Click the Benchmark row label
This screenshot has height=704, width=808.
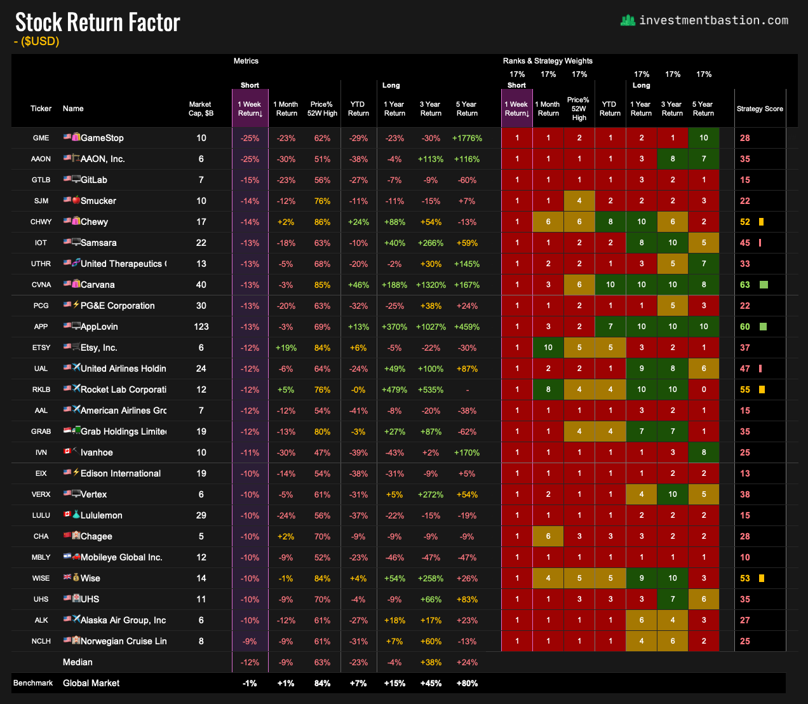click(x=33, y=683)
